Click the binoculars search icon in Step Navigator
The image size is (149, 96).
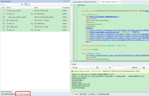(x=22, y=4)
